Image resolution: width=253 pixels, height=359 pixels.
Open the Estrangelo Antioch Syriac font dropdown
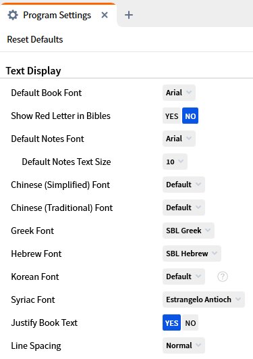(x=204, y=300)
